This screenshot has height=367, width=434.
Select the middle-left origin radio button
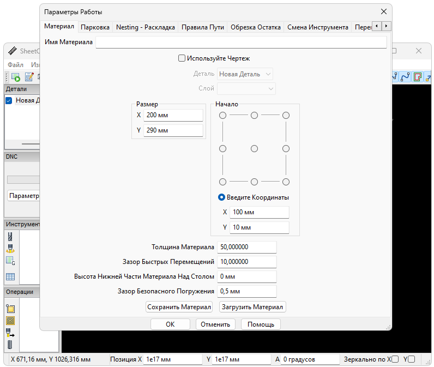[222, 149]
